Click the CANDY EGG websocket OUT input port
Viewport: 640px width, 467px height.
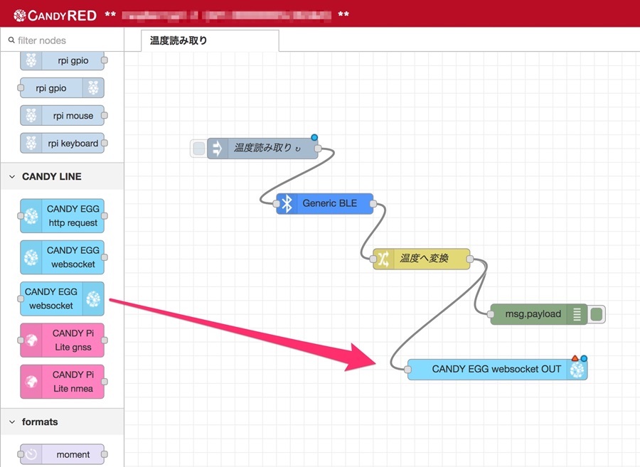(407, 370)
